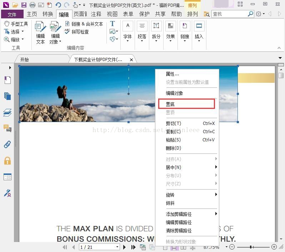Run 拼写检查 spell check
Screen dimensions: 285x252
point(77,32)
